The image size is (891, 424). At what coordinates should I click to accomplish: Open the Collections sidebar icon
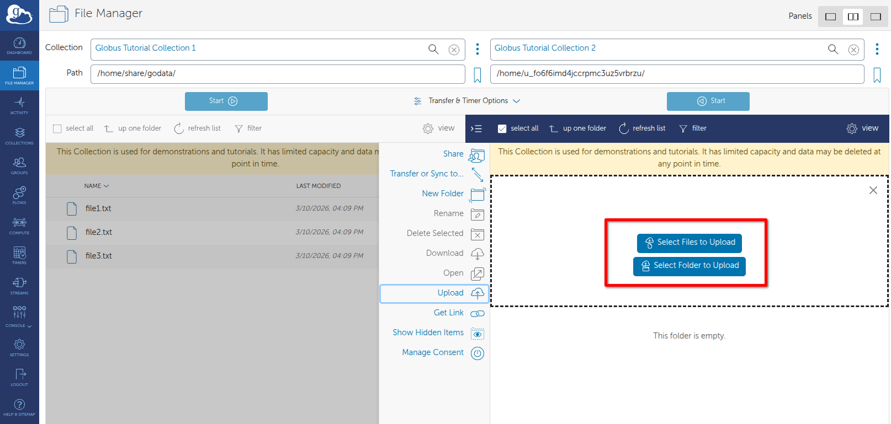pyautogui.click(x=19, y=136)
